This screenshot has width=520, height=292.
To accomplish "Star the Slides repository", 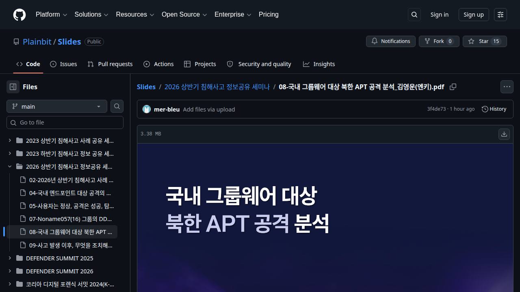I will (x=485, y=41).
